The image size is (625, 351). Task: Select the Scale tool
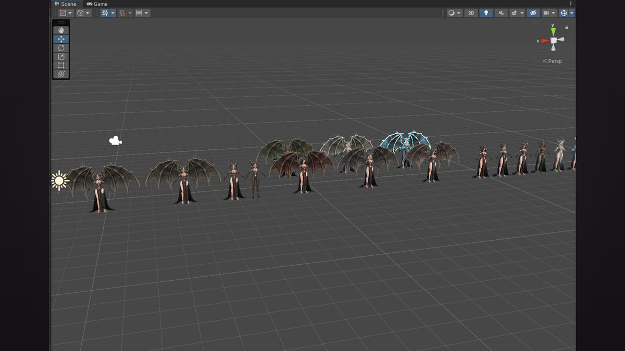click(61, 57)
